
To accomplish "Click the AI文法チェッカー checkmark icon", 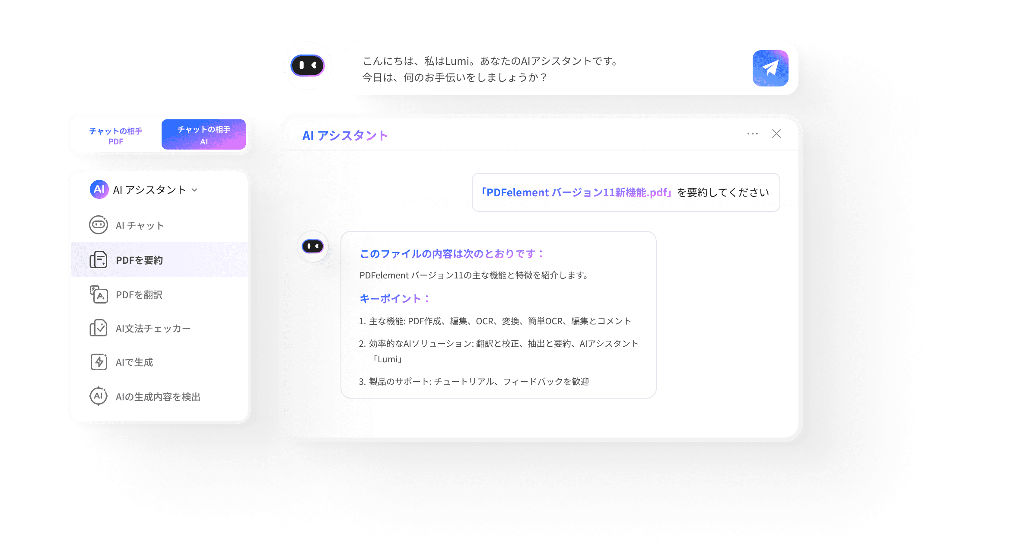I will click(x=99, y=328).
